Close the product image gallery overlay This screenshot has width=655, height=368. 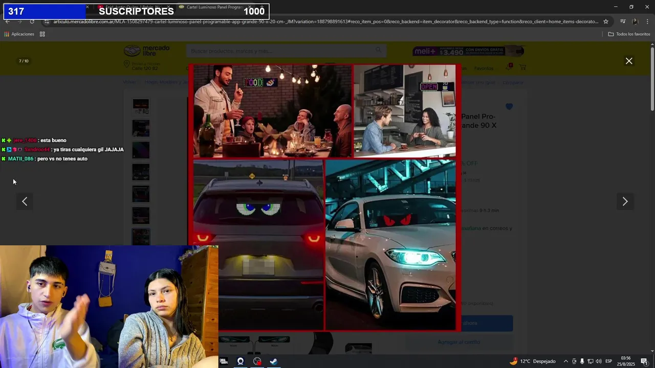[x=629, y=61]
